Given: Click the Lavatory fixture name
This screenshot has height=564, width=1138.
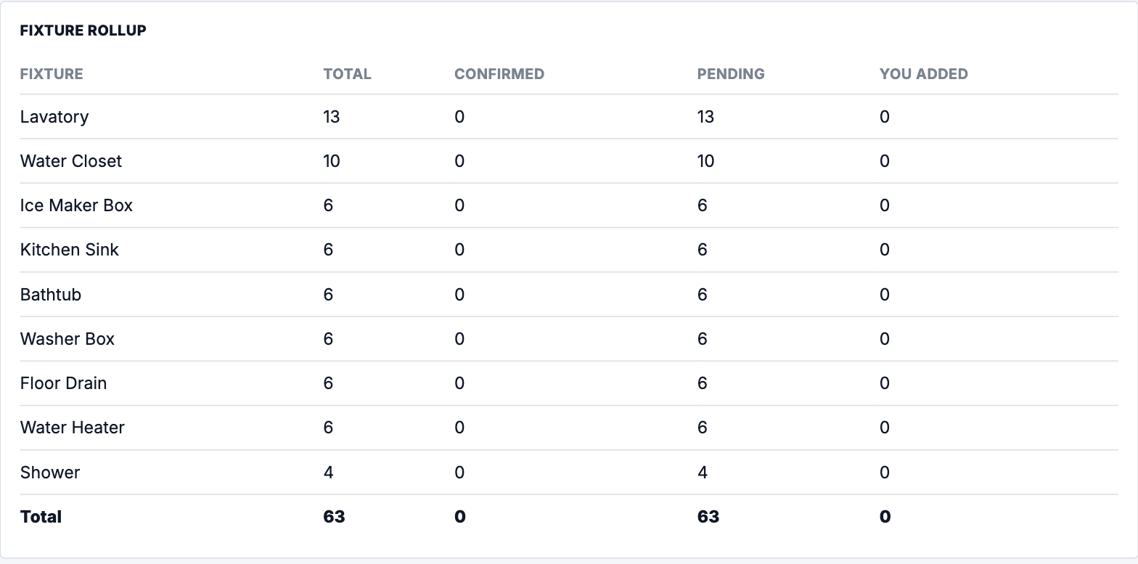Looking at the screenshot, I should tap(54, 117).
